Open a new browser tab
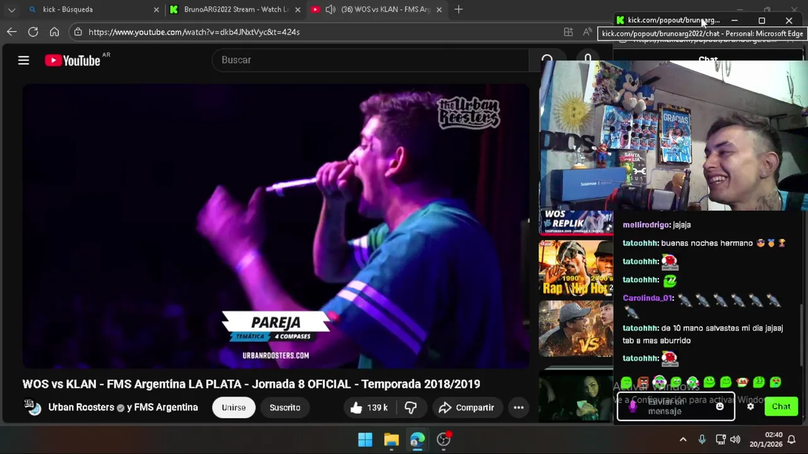 459,9
